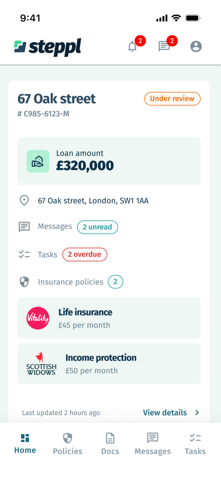221x478 pixels.
Task: Go to the Tasks tab in bottom bar
Action: [195, 444]
